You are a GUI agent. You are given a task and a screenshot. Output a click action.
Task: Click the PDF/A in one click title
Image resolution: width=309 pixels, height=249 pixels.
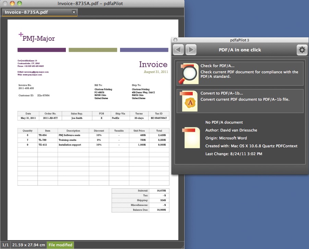(x=240, y=50)
